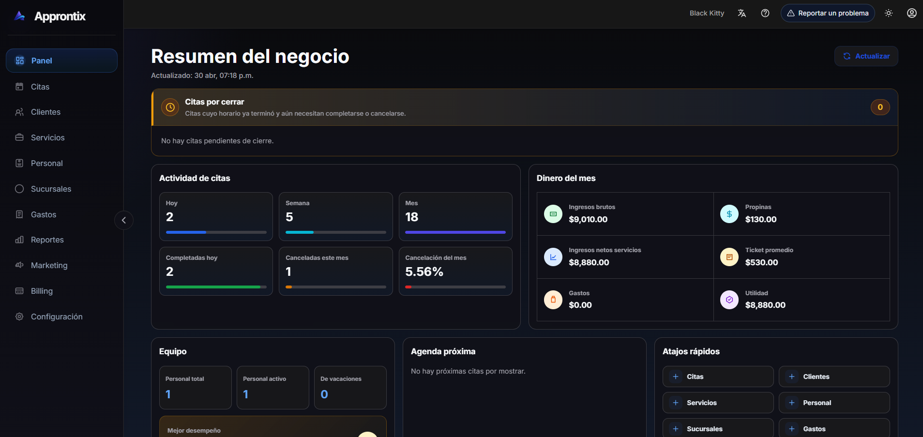Toggle the light/dark theme sun icon
Screen dimensions: 923x437
click(x=889, y=13)
